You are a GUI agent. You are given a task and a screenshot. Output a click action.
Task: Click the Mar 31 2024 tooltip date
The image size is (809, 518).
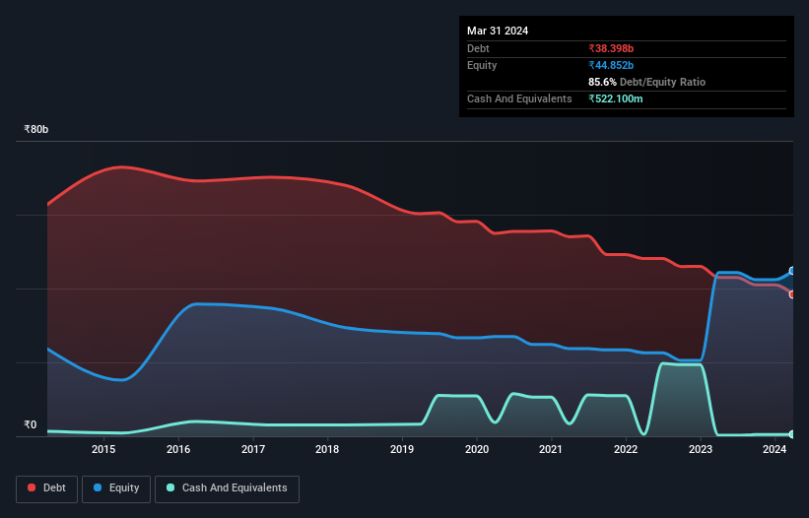[x=498, y=31]
